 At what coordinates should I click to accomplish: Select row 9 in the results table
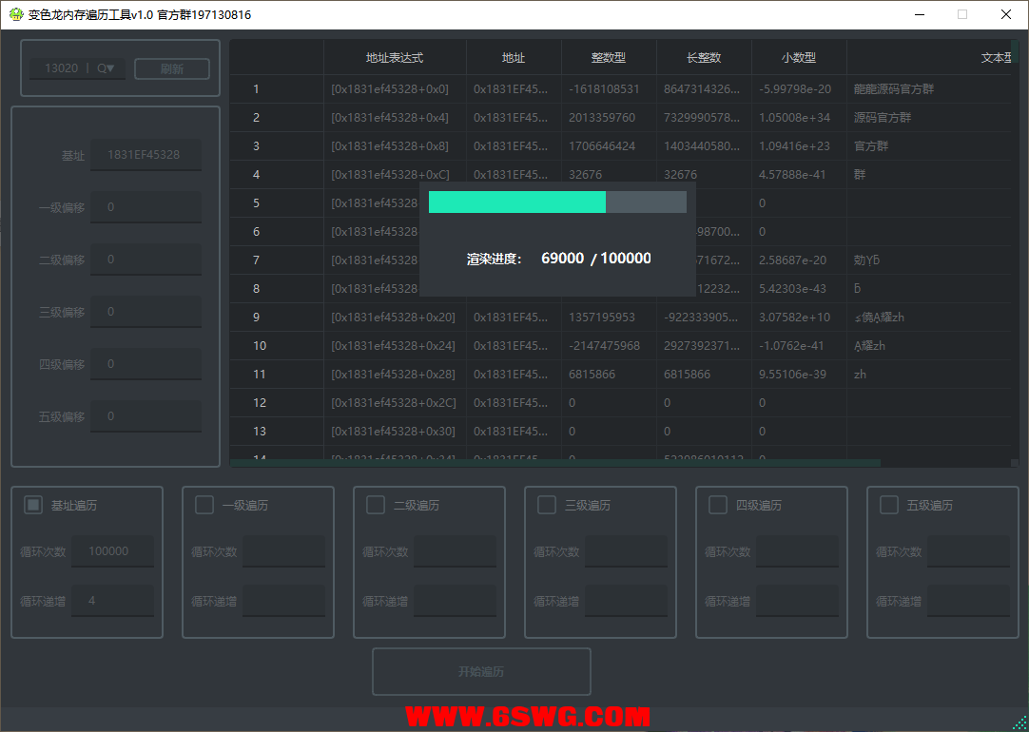tap(257, 318)
